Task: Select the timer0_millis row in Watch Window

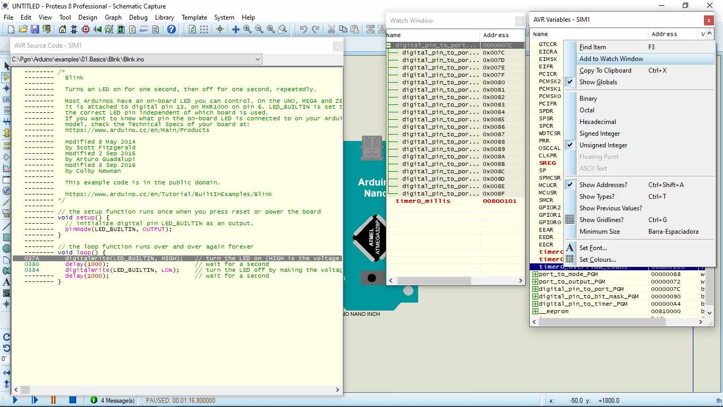Action: [x=456, y=201]
